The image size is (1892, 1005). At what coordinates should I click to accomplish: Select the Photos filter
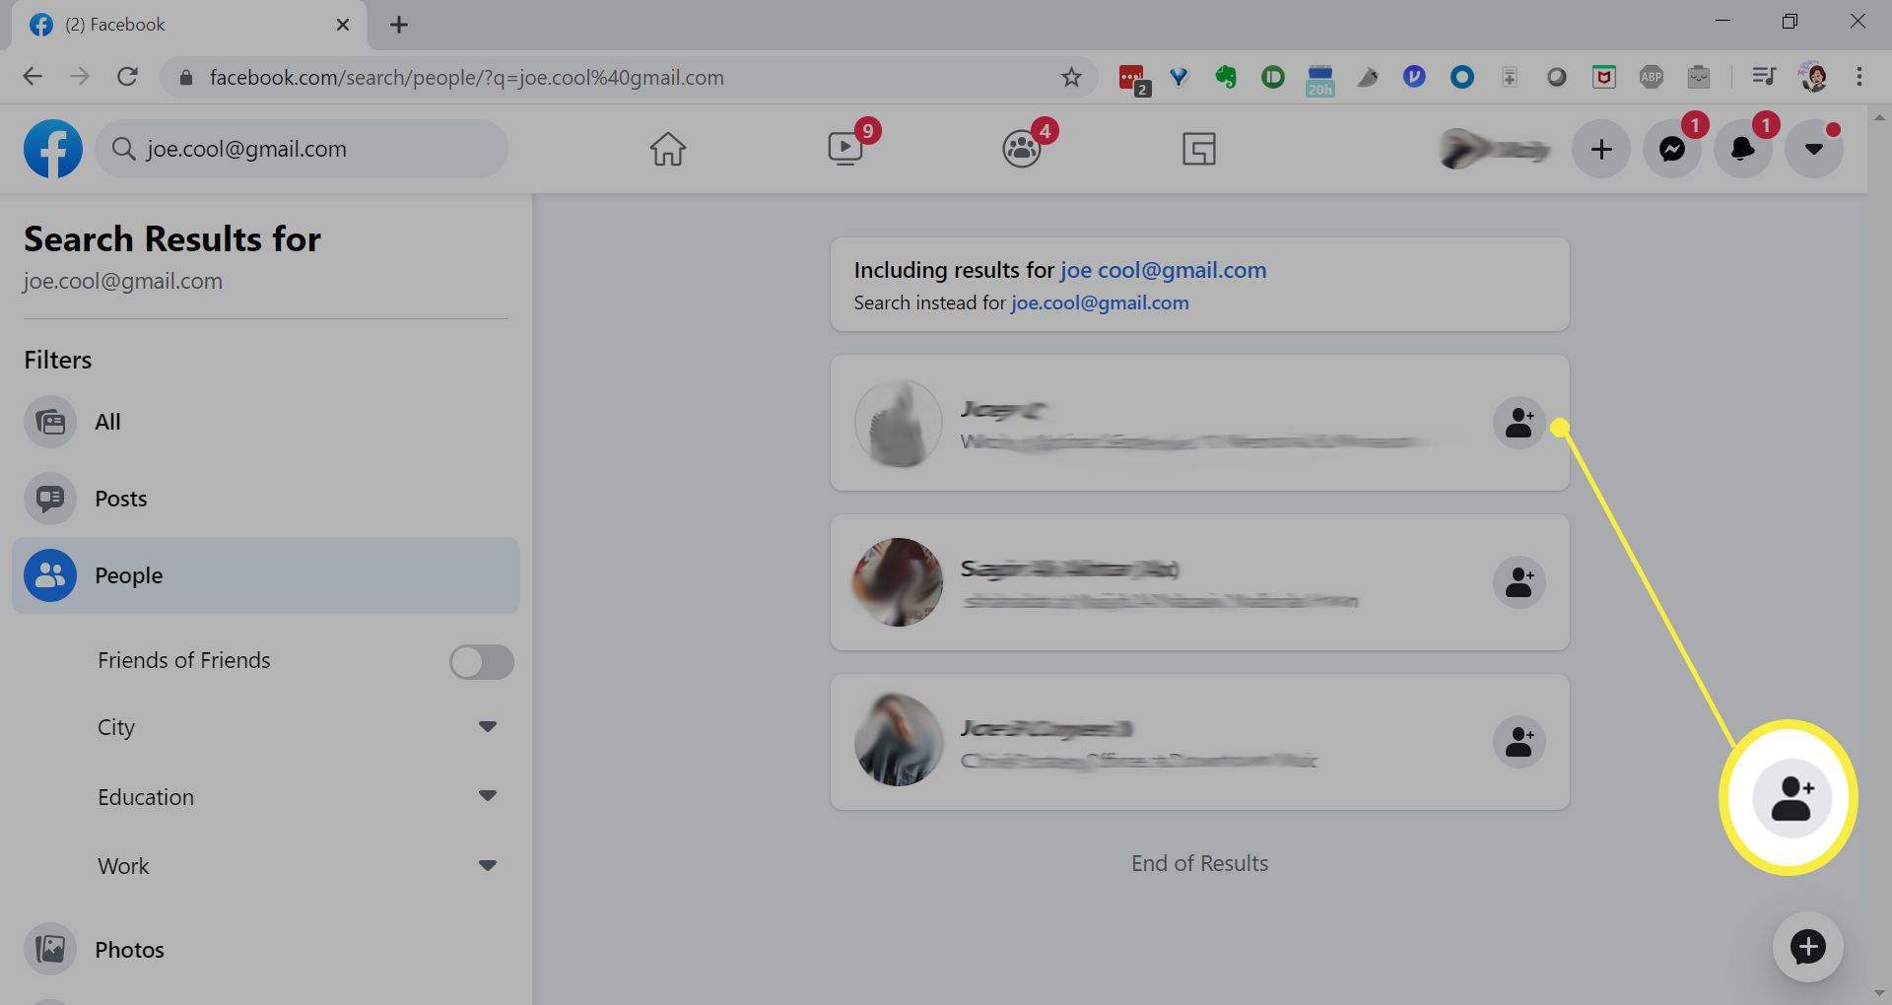point(266,950)
